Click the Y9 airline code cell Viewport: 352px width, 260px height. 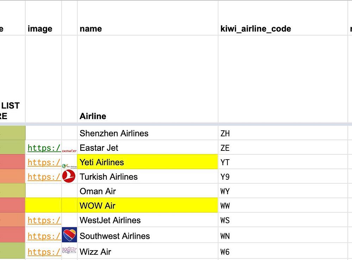[x=225, y=177]
